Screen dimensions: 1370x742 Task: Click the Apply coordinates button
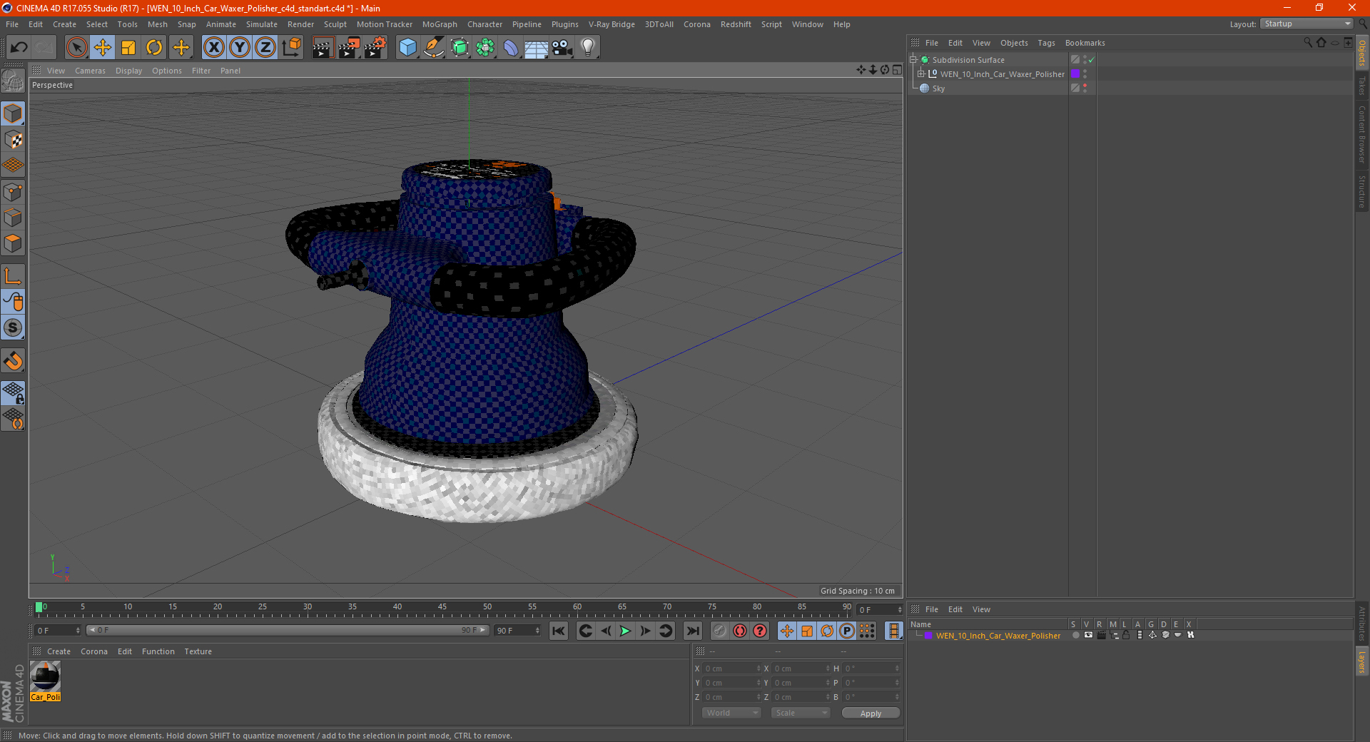click(x=871, y=713)
